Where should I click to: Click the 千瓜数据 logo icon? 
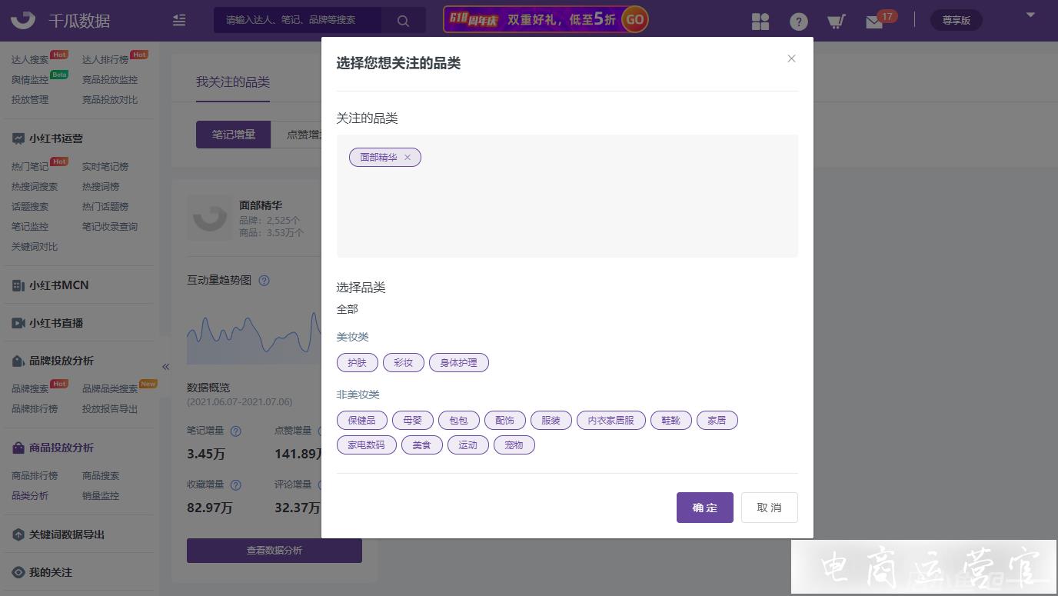(x=23, y=20)
